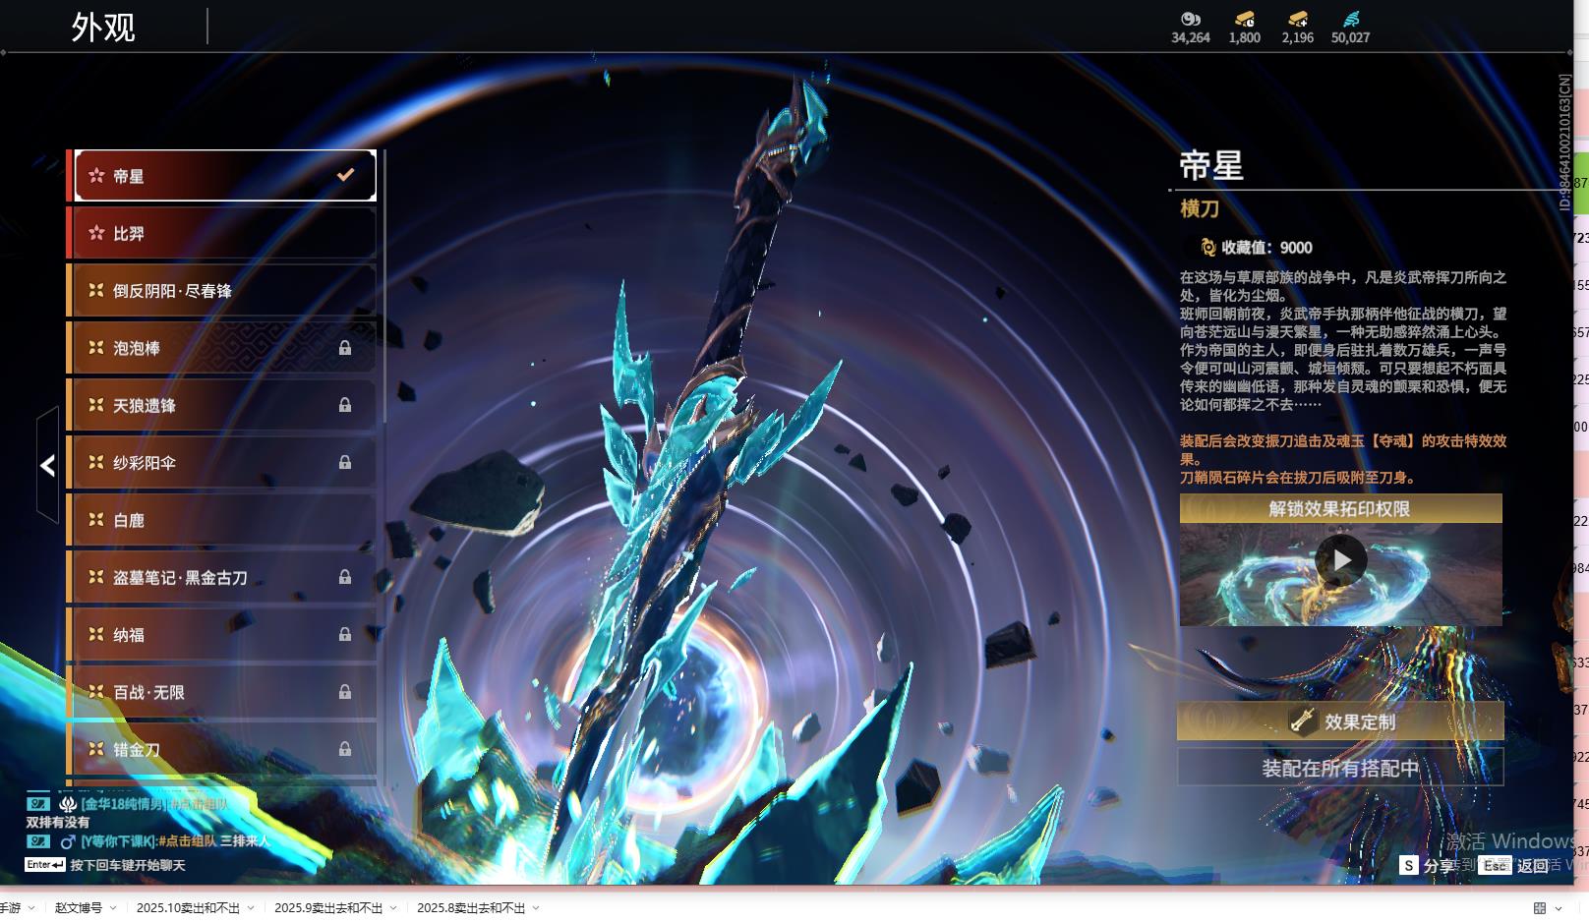This screenshot has height=923, width=1589.
Task: Click the spiral icon beside 收藏值
Action: pyautogui.click(x=1207, y=248)
